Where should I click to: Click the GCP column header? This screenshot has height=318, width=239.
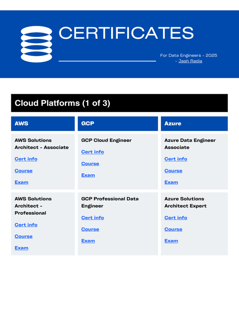[x=118, y=124]
